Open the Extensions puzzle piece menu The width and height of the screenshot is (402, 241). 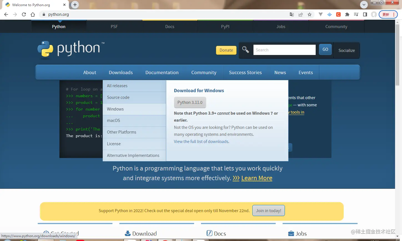tap(347, 14)
